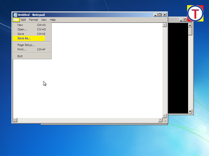Click Notepad vertical scrollbar down arrow
Image resolution: width=209 pixels, height=156 pixels.
click(164, 116)
